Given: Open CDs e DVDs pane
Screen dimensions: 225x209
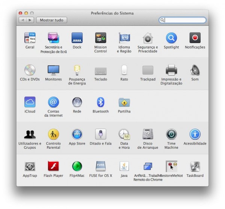Looking at the screenshot, I should (30, 70).
